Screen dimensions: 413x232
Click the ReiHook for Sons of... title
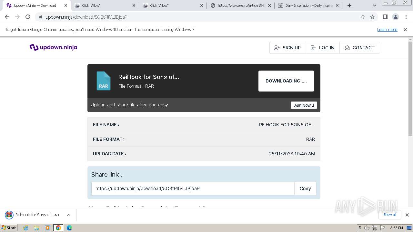pyautogui.click(x=148, y=77)
